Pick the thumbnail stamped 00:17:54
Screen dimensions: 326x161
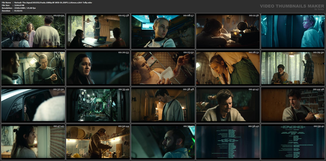tap(33, 68)
